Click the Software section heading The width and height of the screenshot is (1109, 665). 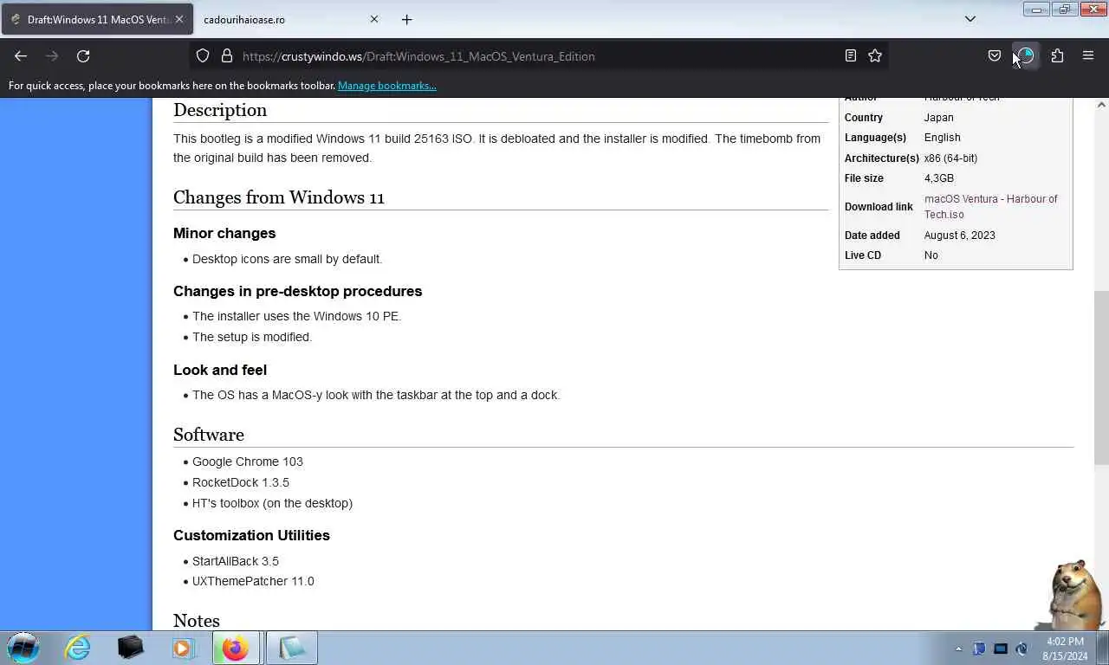coord(209,435)
